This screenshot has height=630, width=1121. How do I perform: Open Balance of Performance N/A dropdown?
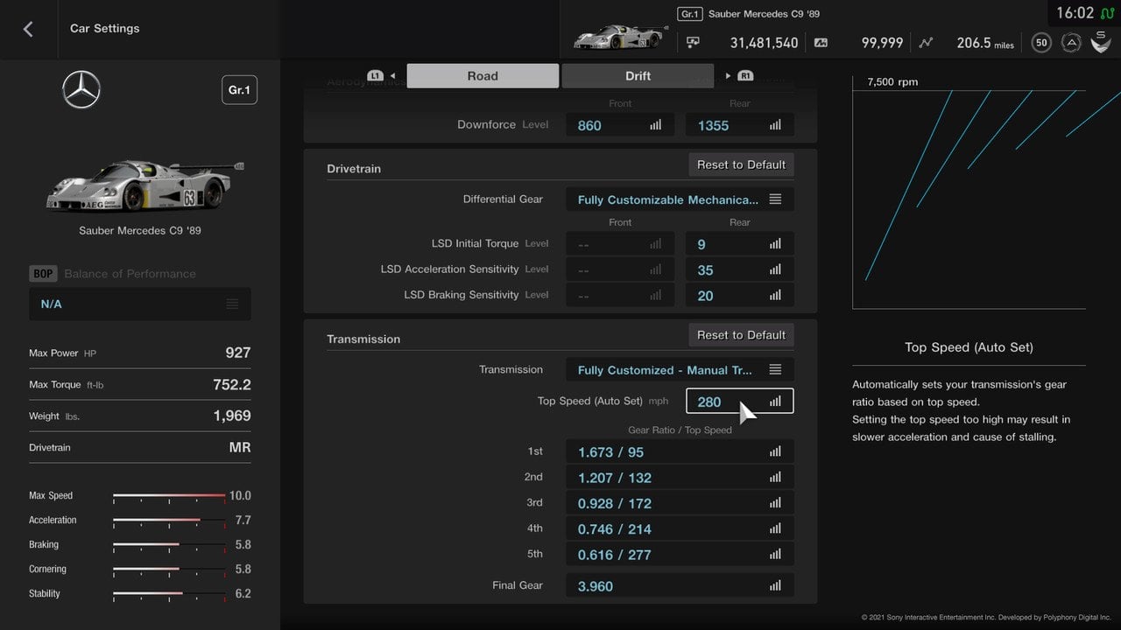140,304
